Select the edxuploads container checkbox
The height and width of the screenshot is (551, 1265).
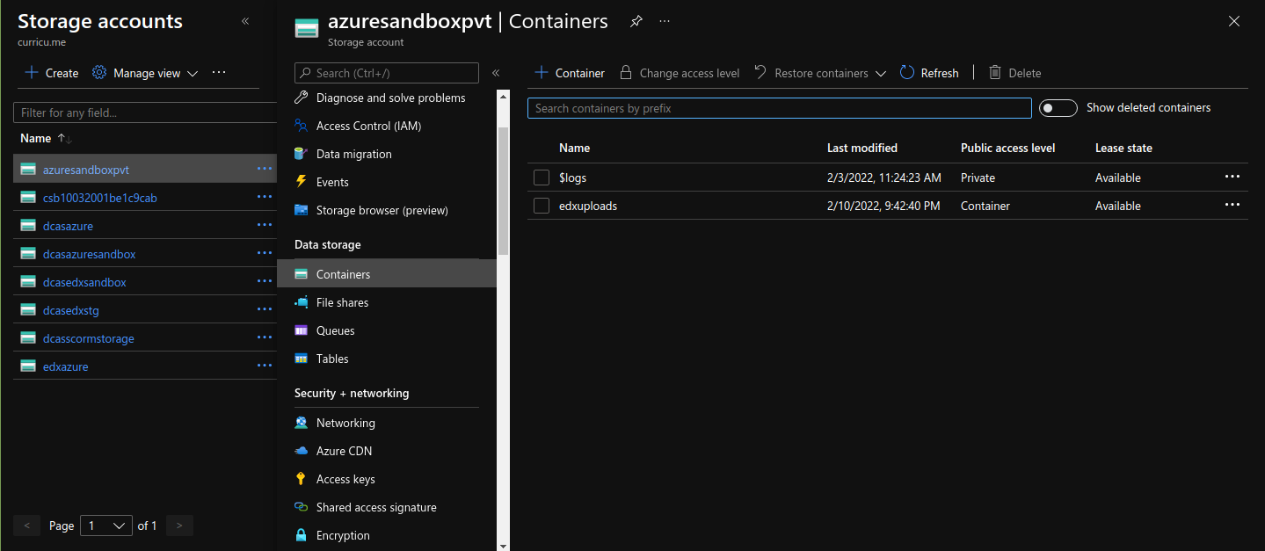tap(542, 206)
